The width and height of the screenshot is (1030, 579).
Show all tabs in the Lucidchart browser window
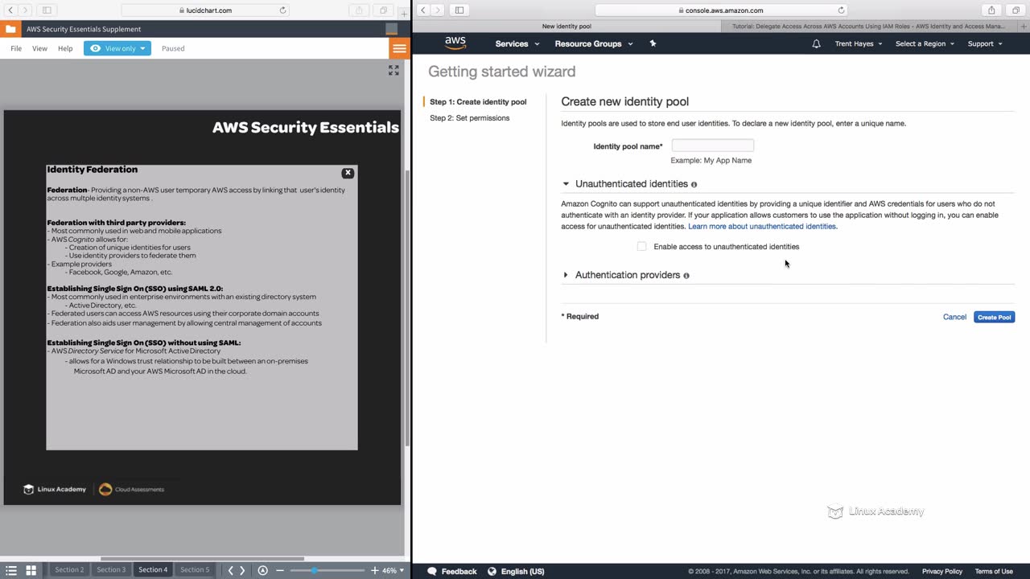(x=383, y=10)
